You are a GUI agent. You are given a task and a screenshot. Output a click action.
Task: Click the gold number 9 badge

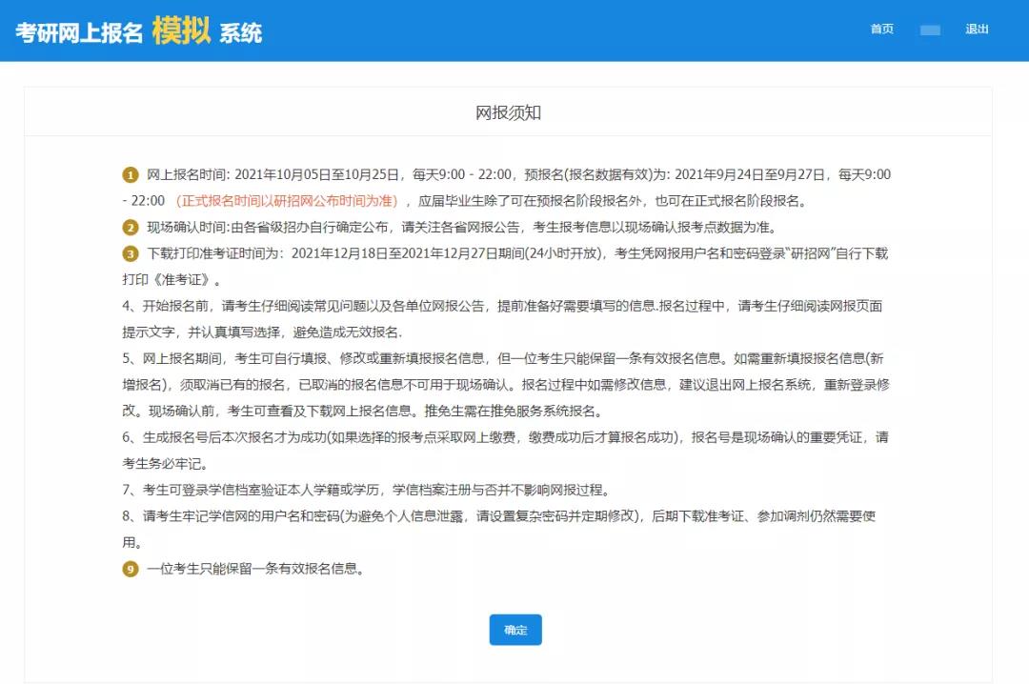click(131, 570)
